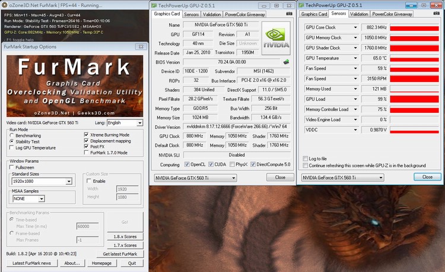Click the 1.7.x Scores button
445x272 pixels.
point(125,245)
